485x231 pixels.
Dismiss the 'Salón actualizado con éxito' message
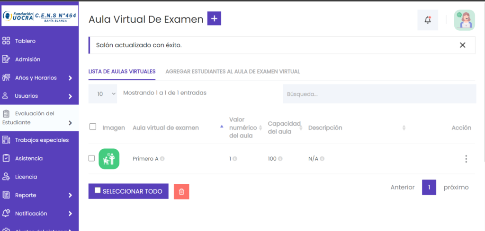tap(462, 45)
